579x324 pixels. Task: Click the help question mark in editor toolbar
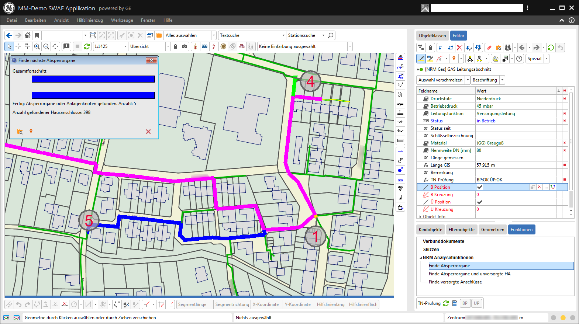pos(519,59)
